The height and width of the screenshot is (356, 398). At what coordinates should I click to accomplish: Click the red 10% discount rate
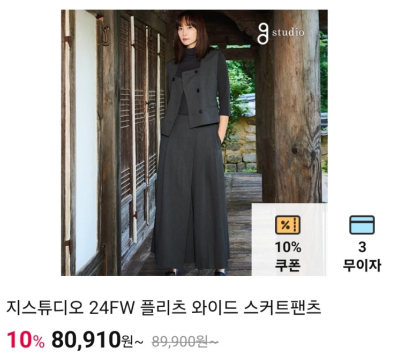point(26,339)
